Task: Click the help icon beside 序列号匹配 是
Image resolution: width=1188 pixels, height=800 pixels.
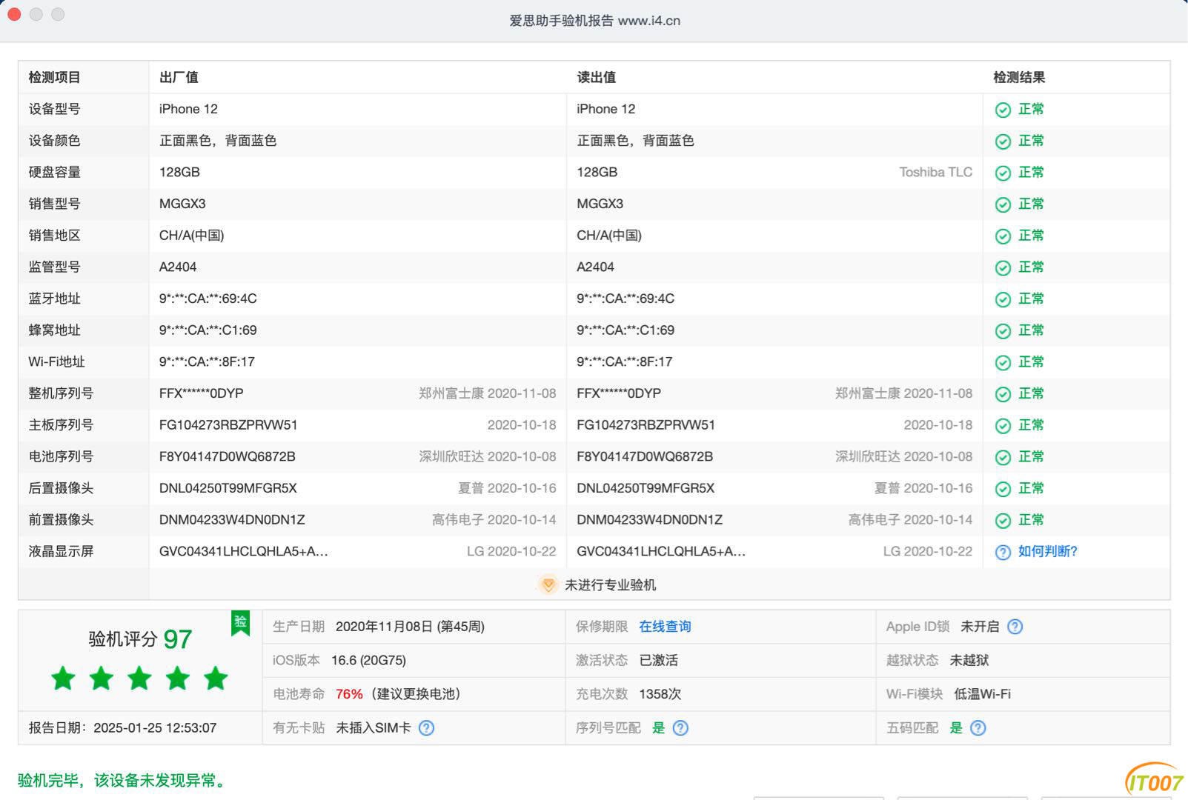Action: [680, 728]
